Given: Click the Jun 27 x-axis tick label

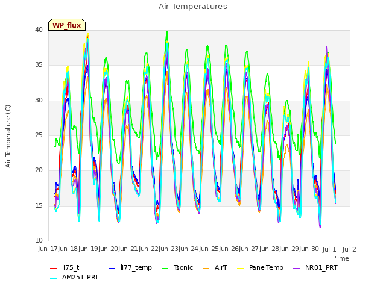Looking at the screenshot, I should point(250,249).
